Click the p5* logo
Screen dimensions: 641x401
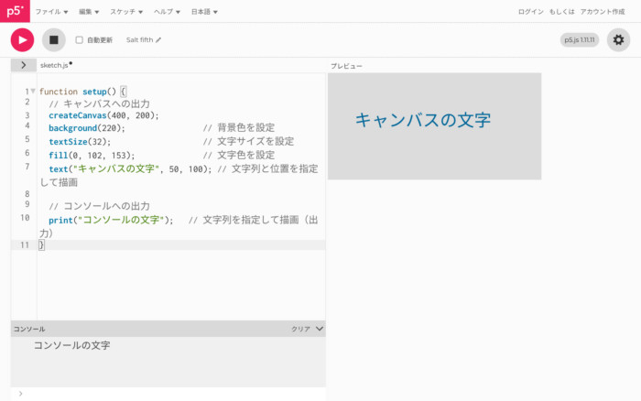[x=15, y=11]
